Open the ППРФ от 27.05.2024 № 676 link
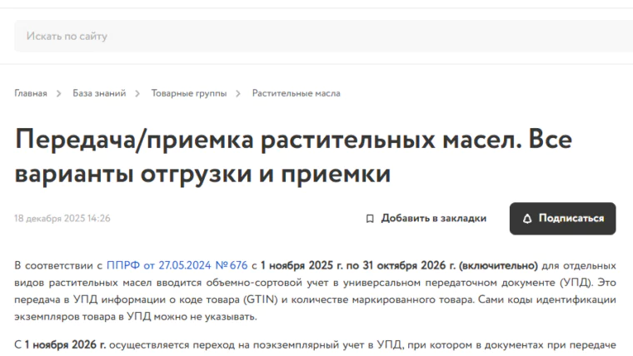The height and width of the screenshot is (356, 633). pos(177,265)
